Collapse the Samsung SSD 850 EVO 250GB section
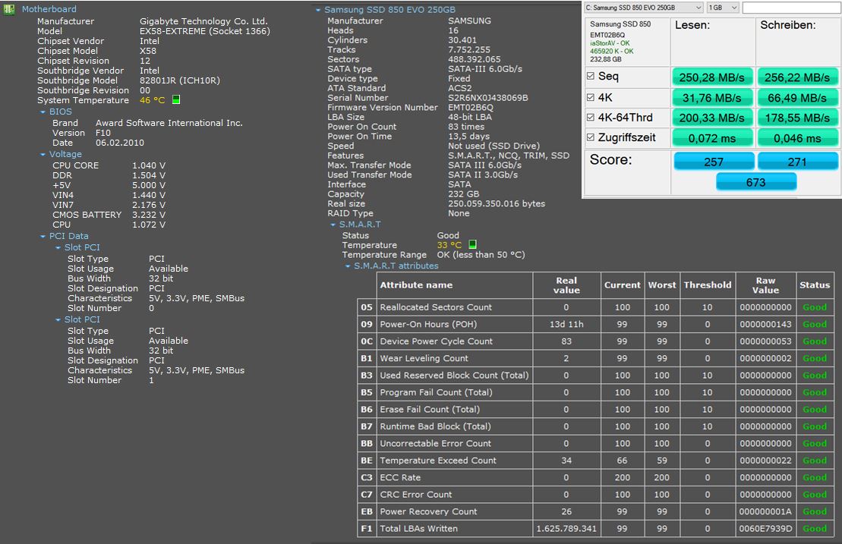842x544 pixels. pos(318,10)
